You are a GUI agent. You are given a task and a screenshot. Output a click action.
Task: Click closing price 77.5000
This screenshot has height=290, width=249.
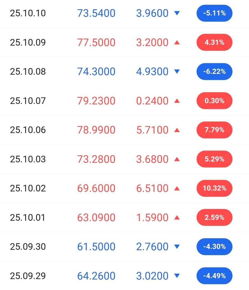tap(96, 42)
